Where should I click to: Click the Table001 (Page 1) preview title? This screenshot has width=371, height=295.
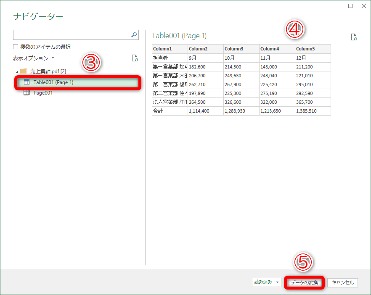point(179,36)
